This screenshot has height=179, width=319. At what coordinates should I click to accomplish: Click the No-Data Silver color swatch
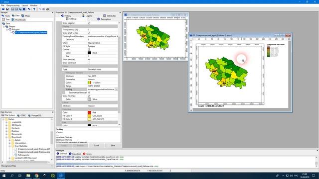coord(89,99)
